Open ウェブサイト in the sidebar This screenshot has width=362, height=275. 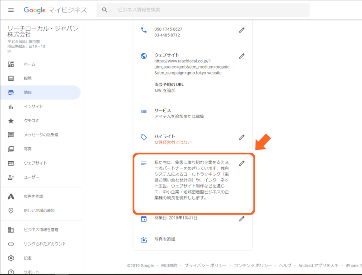pos(40,163)
